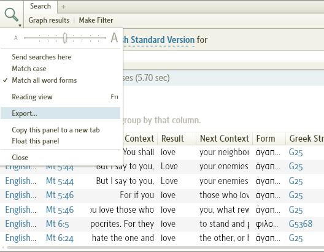The image size is (324, 252).
Task: Select Export... from the panel menu
Action: [60, 113]
